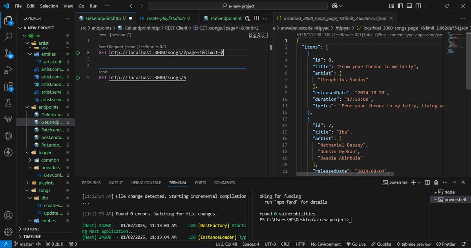This screenshot has height=248, width=471.
Task: Toggle Quokka in the status bar
Action: coord(381,244)
